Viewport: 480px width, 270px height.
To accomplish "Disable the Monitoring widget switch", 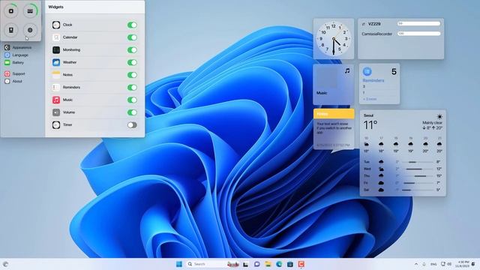I will tap(132, 50).
